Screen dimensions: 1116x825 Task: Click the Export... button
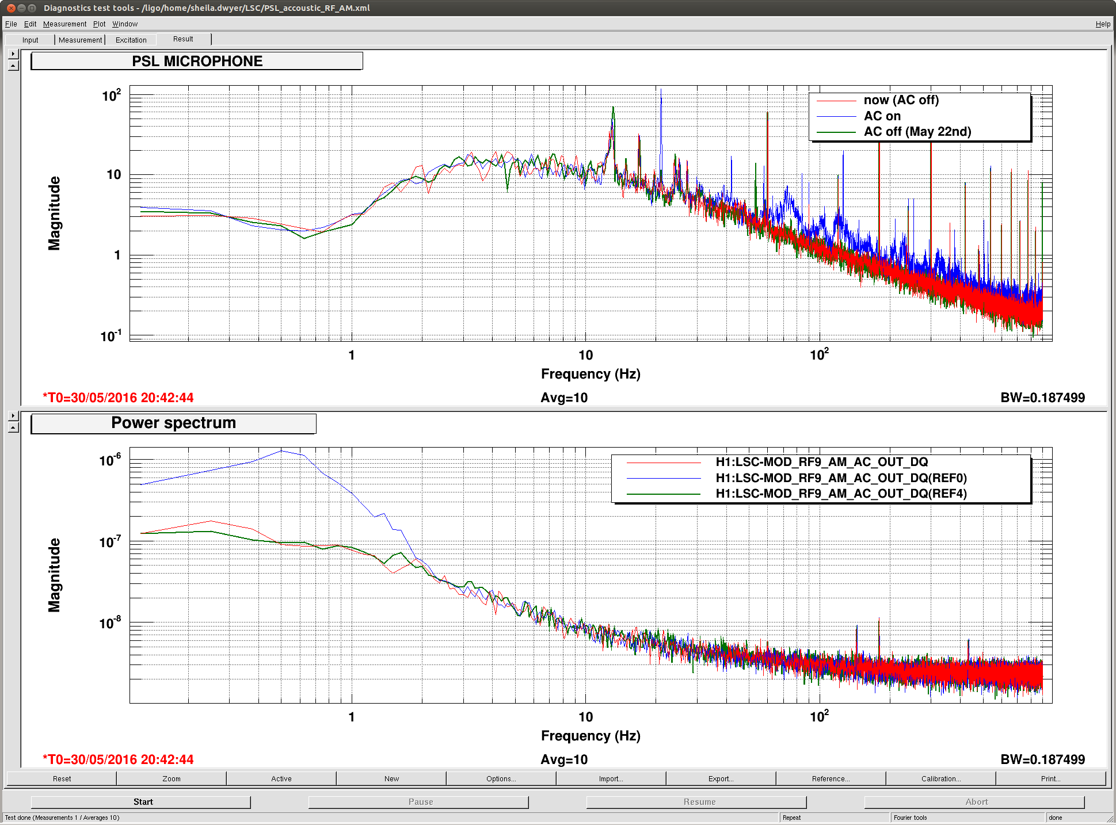tap(721, 778)
